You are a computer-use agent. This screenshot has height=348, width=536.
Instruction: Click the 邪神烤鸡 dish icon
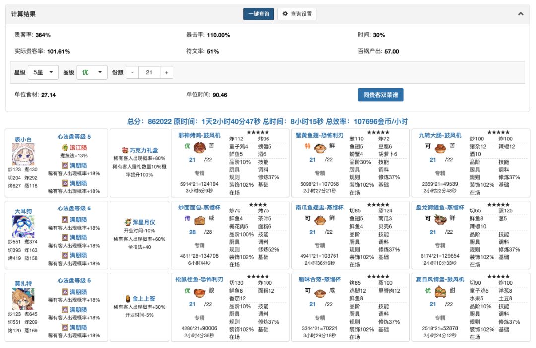coord(200,148)
